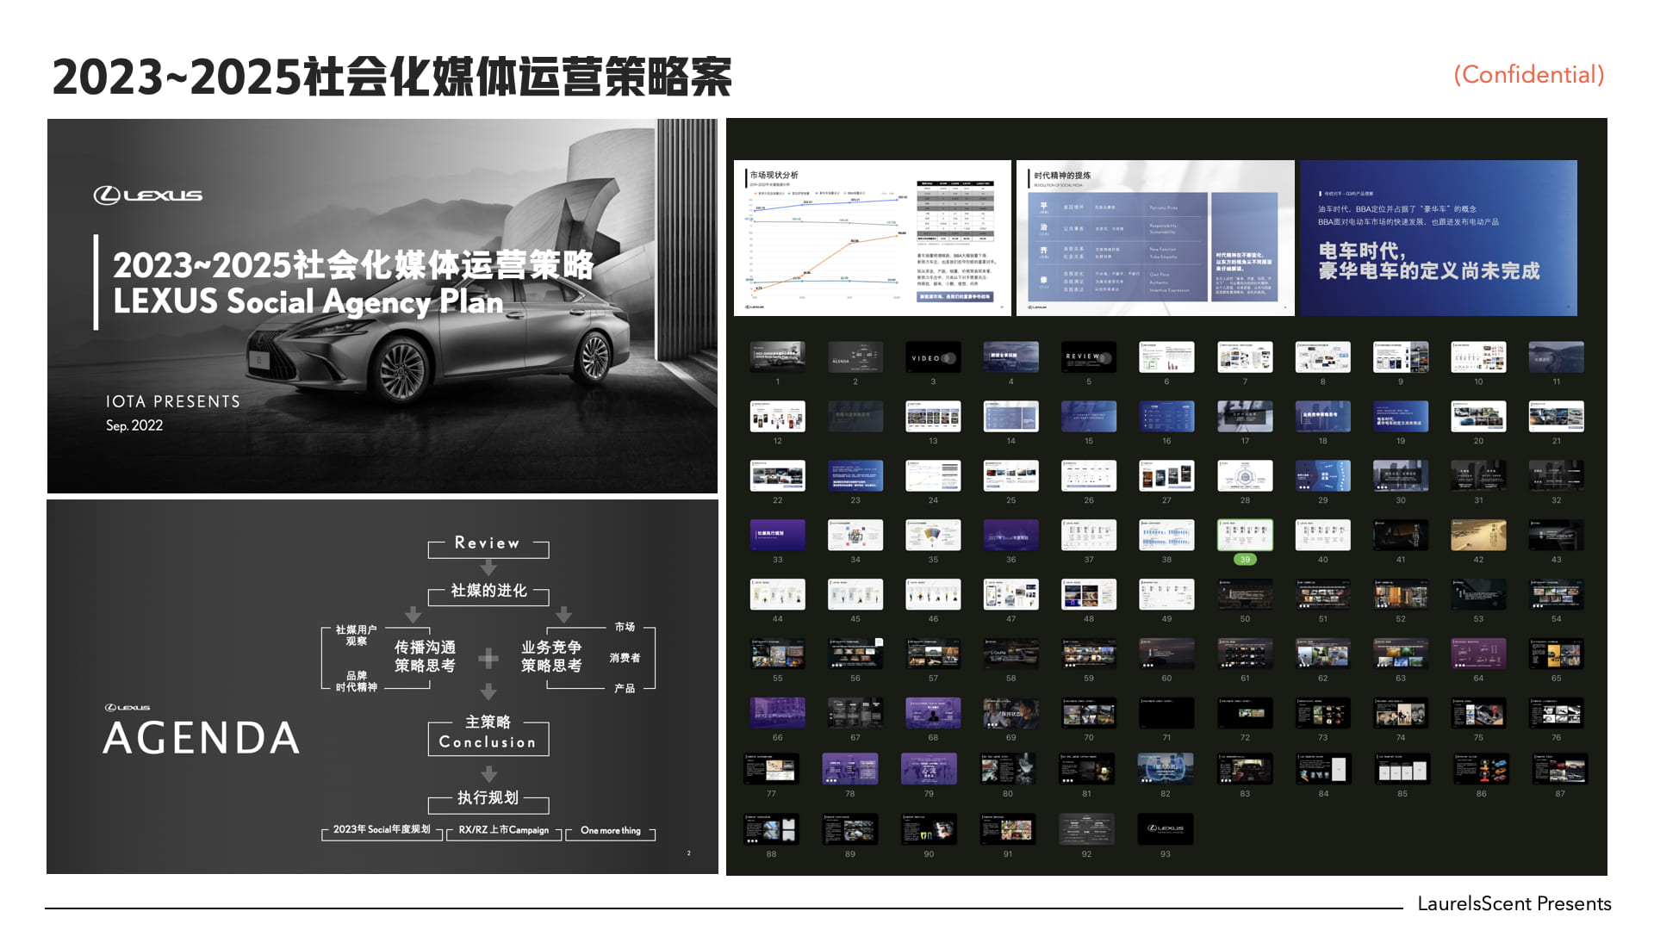Click the 社媒用户观察 label
The height and width of the screenshot is (930, 1654).
point(356,635)
